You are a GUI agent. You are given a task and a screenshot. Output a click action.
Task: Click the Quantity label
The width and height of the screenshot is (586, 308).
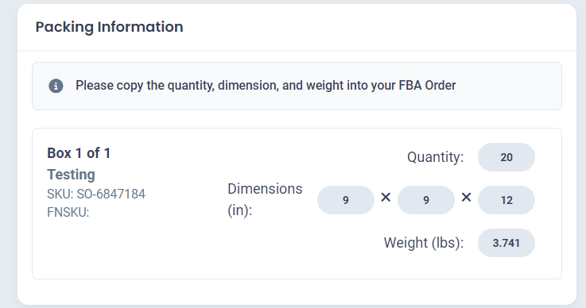436,157
